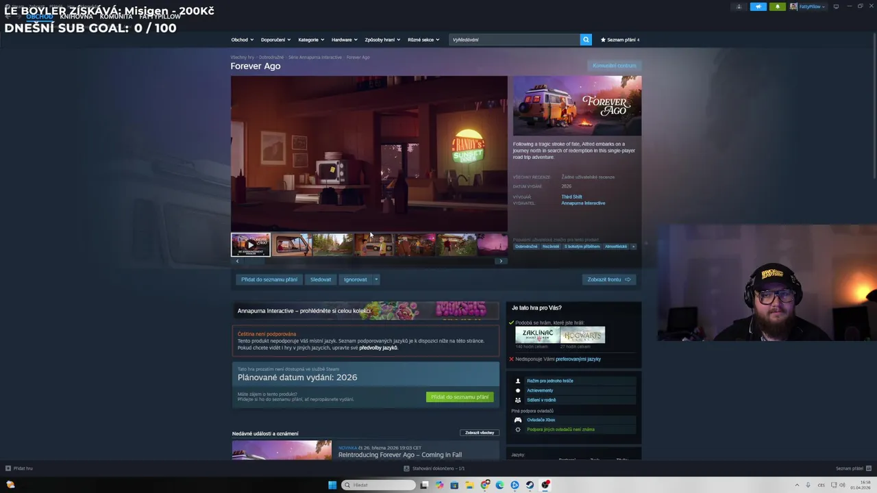Switch to the KNIHOVNA tab
The width and height of the screenshot is (877, 493).
click(x=76, y=16)
